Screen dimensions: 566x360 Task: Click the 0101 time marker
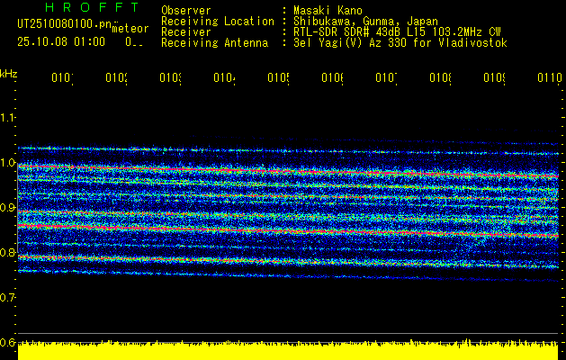tap(62, 77)
